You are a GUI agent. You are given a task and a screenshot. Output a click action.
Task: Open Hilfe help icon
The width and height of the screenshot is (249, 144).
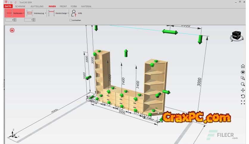pos(77,13)
